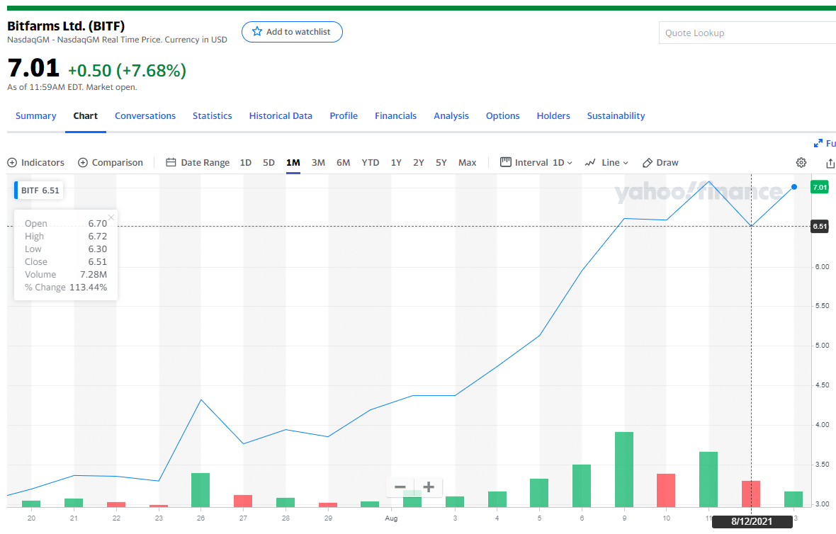Select the Max chart range

pos(467,163)
